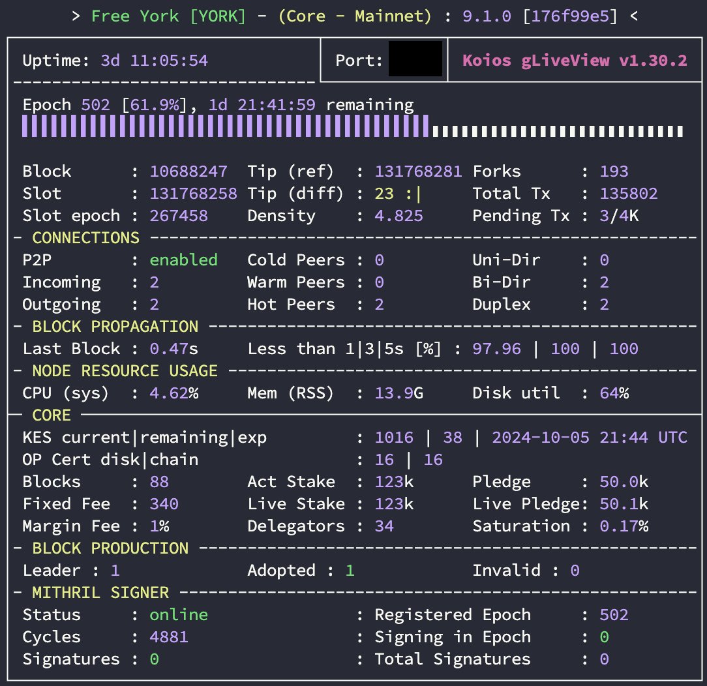
Task: Click the NODE RESOURCE USAGE header
Action: [x=125, y=371]
